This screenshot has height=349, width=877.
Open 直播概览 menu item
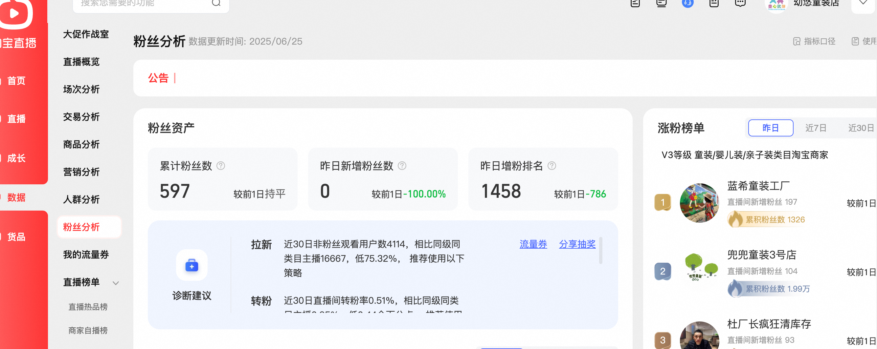tap(81, 62)
